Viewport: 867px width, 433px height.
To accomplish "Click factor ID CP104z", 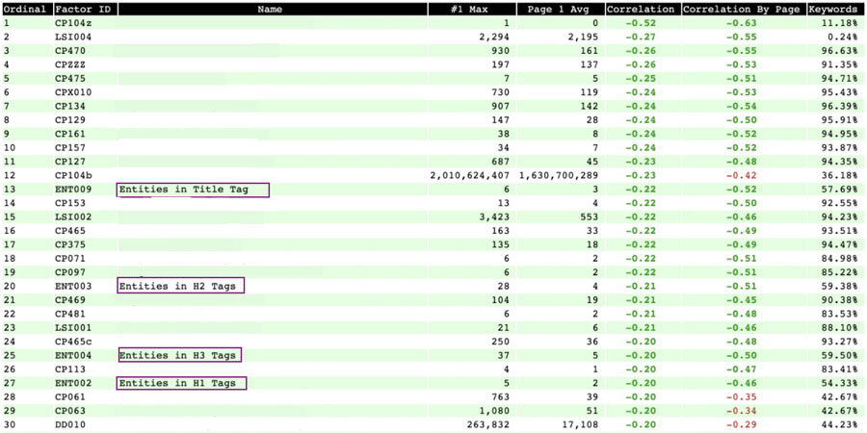I will tap(72, 23).
